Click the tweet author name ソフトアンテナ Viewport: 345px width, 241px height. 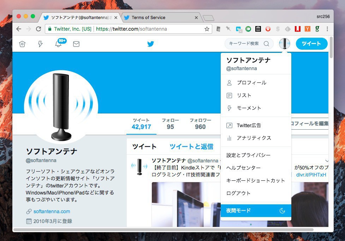169,161
